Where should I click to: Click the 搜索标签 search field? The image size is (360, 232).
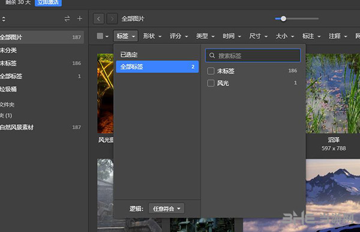tap(253, 56)
